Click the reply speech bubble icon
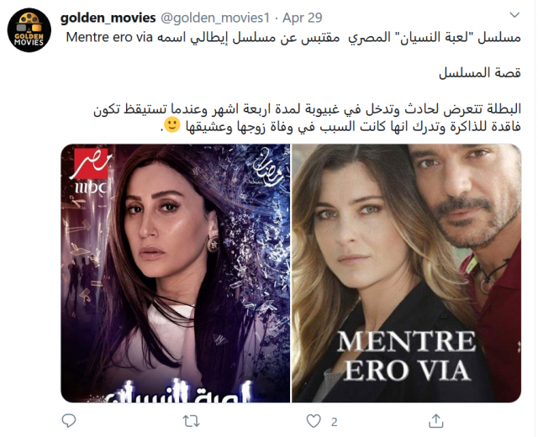This screenshot has width=538, height=437. point(69,420)
